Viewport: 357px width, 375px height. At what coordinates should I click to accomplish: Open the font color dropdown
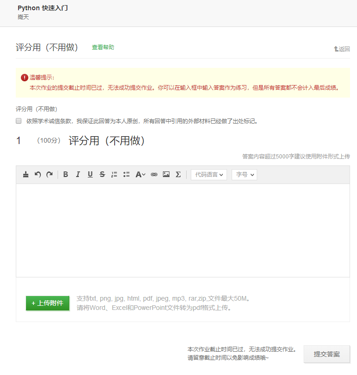pos(140,175)
